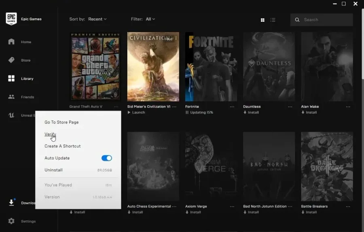The width and height of the screenshot is (364, 232).
Task: Switch to grid view layout
Action: click(x=262, y=20)
